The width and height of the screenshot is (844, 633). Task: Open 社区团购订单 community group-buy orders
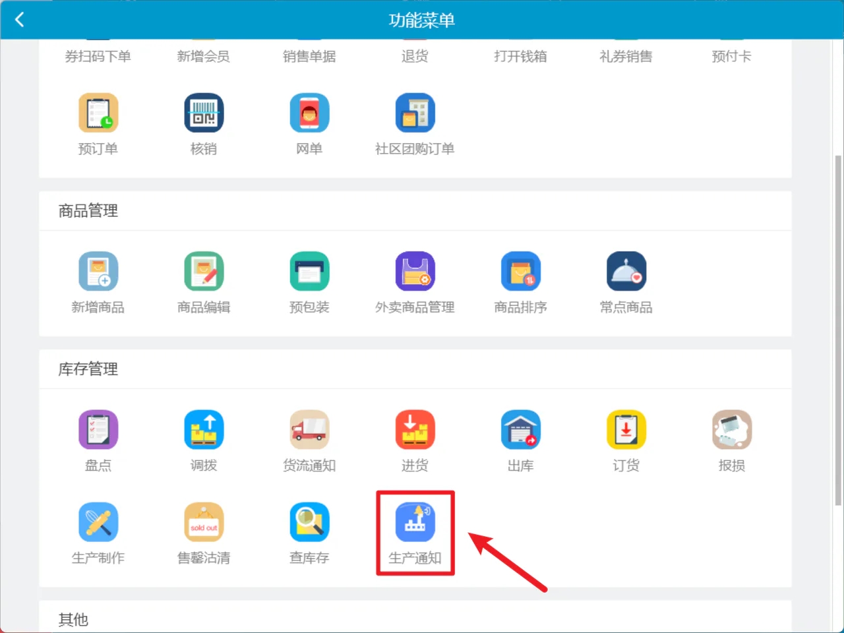point(415,113)
